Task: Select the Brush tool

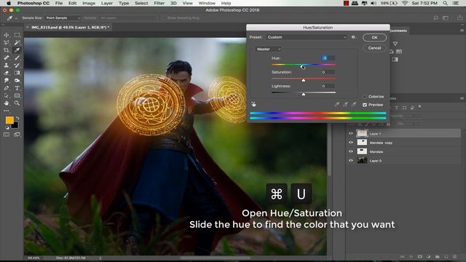Action: click(17, 57)
